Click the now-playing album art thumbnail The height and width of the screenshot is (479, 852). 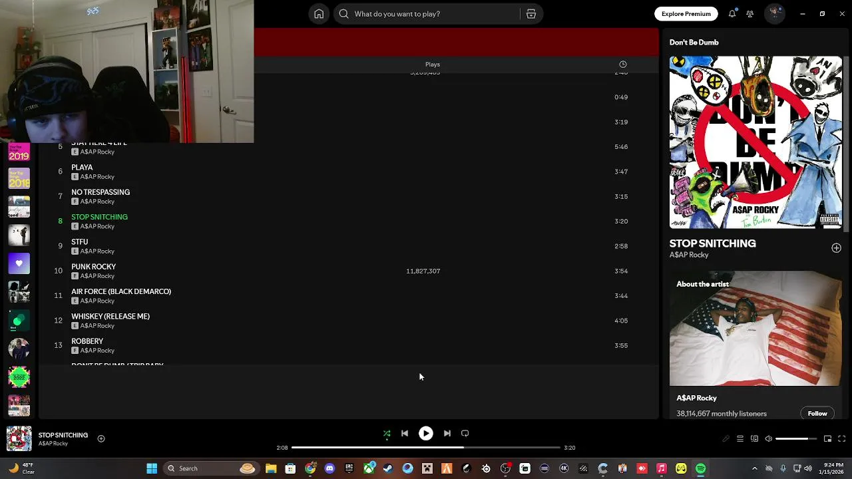pos(19,439)
